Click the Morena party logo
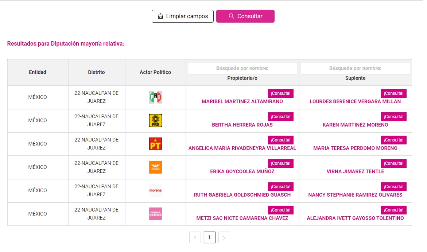Image resolution: width=427 pixels, height=252 pixels. click(x=155, y=190)
